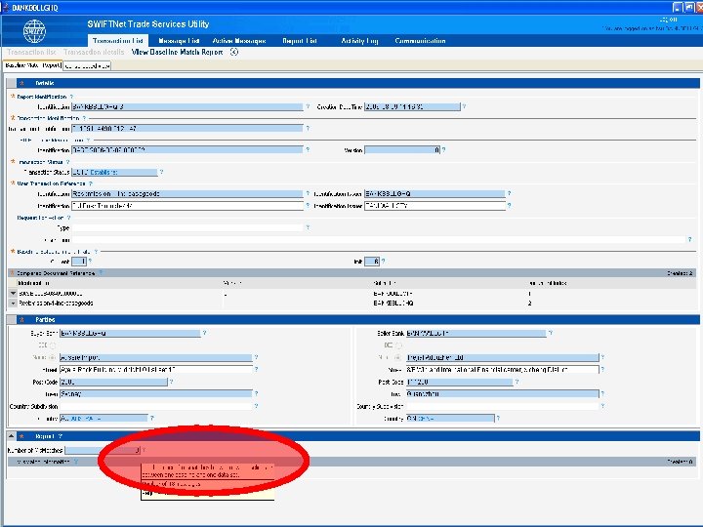This screenshot has height=527, width=703.
Task: Click the Log off link
Action: (x=668, y=20)
